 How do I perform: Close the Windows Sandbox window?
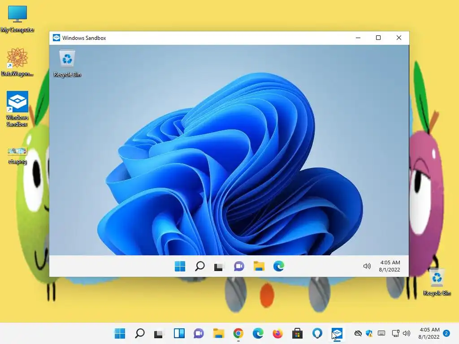click(398, 38)
